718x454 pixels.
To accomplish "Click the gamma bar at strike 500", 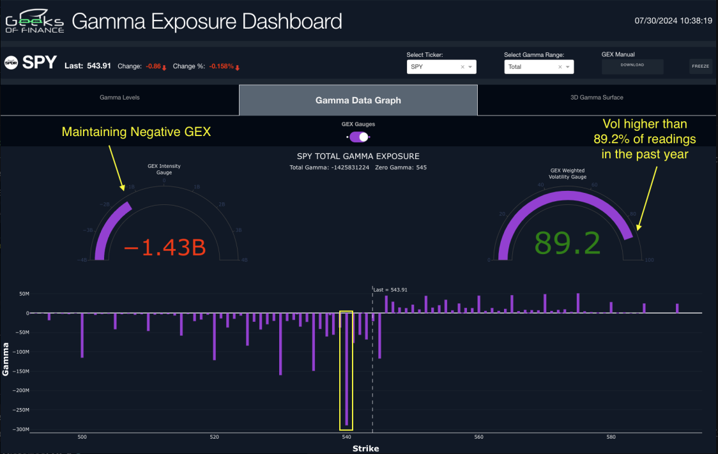I will [x=82, y=335].
